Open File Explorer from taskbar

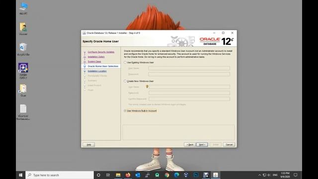click(118, 175)
